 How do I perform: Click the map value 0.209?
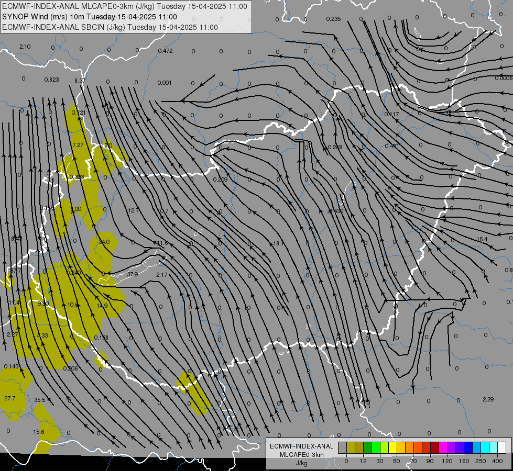click(x=220, y=180)
